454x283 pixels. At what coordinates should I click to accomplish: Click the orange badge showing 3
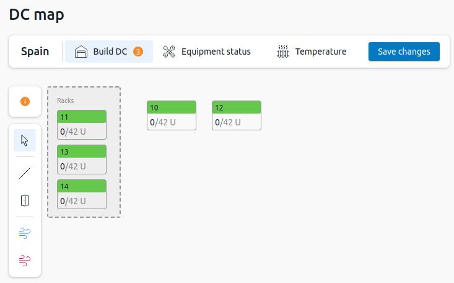pyautogui.click(x=138, y=52)
